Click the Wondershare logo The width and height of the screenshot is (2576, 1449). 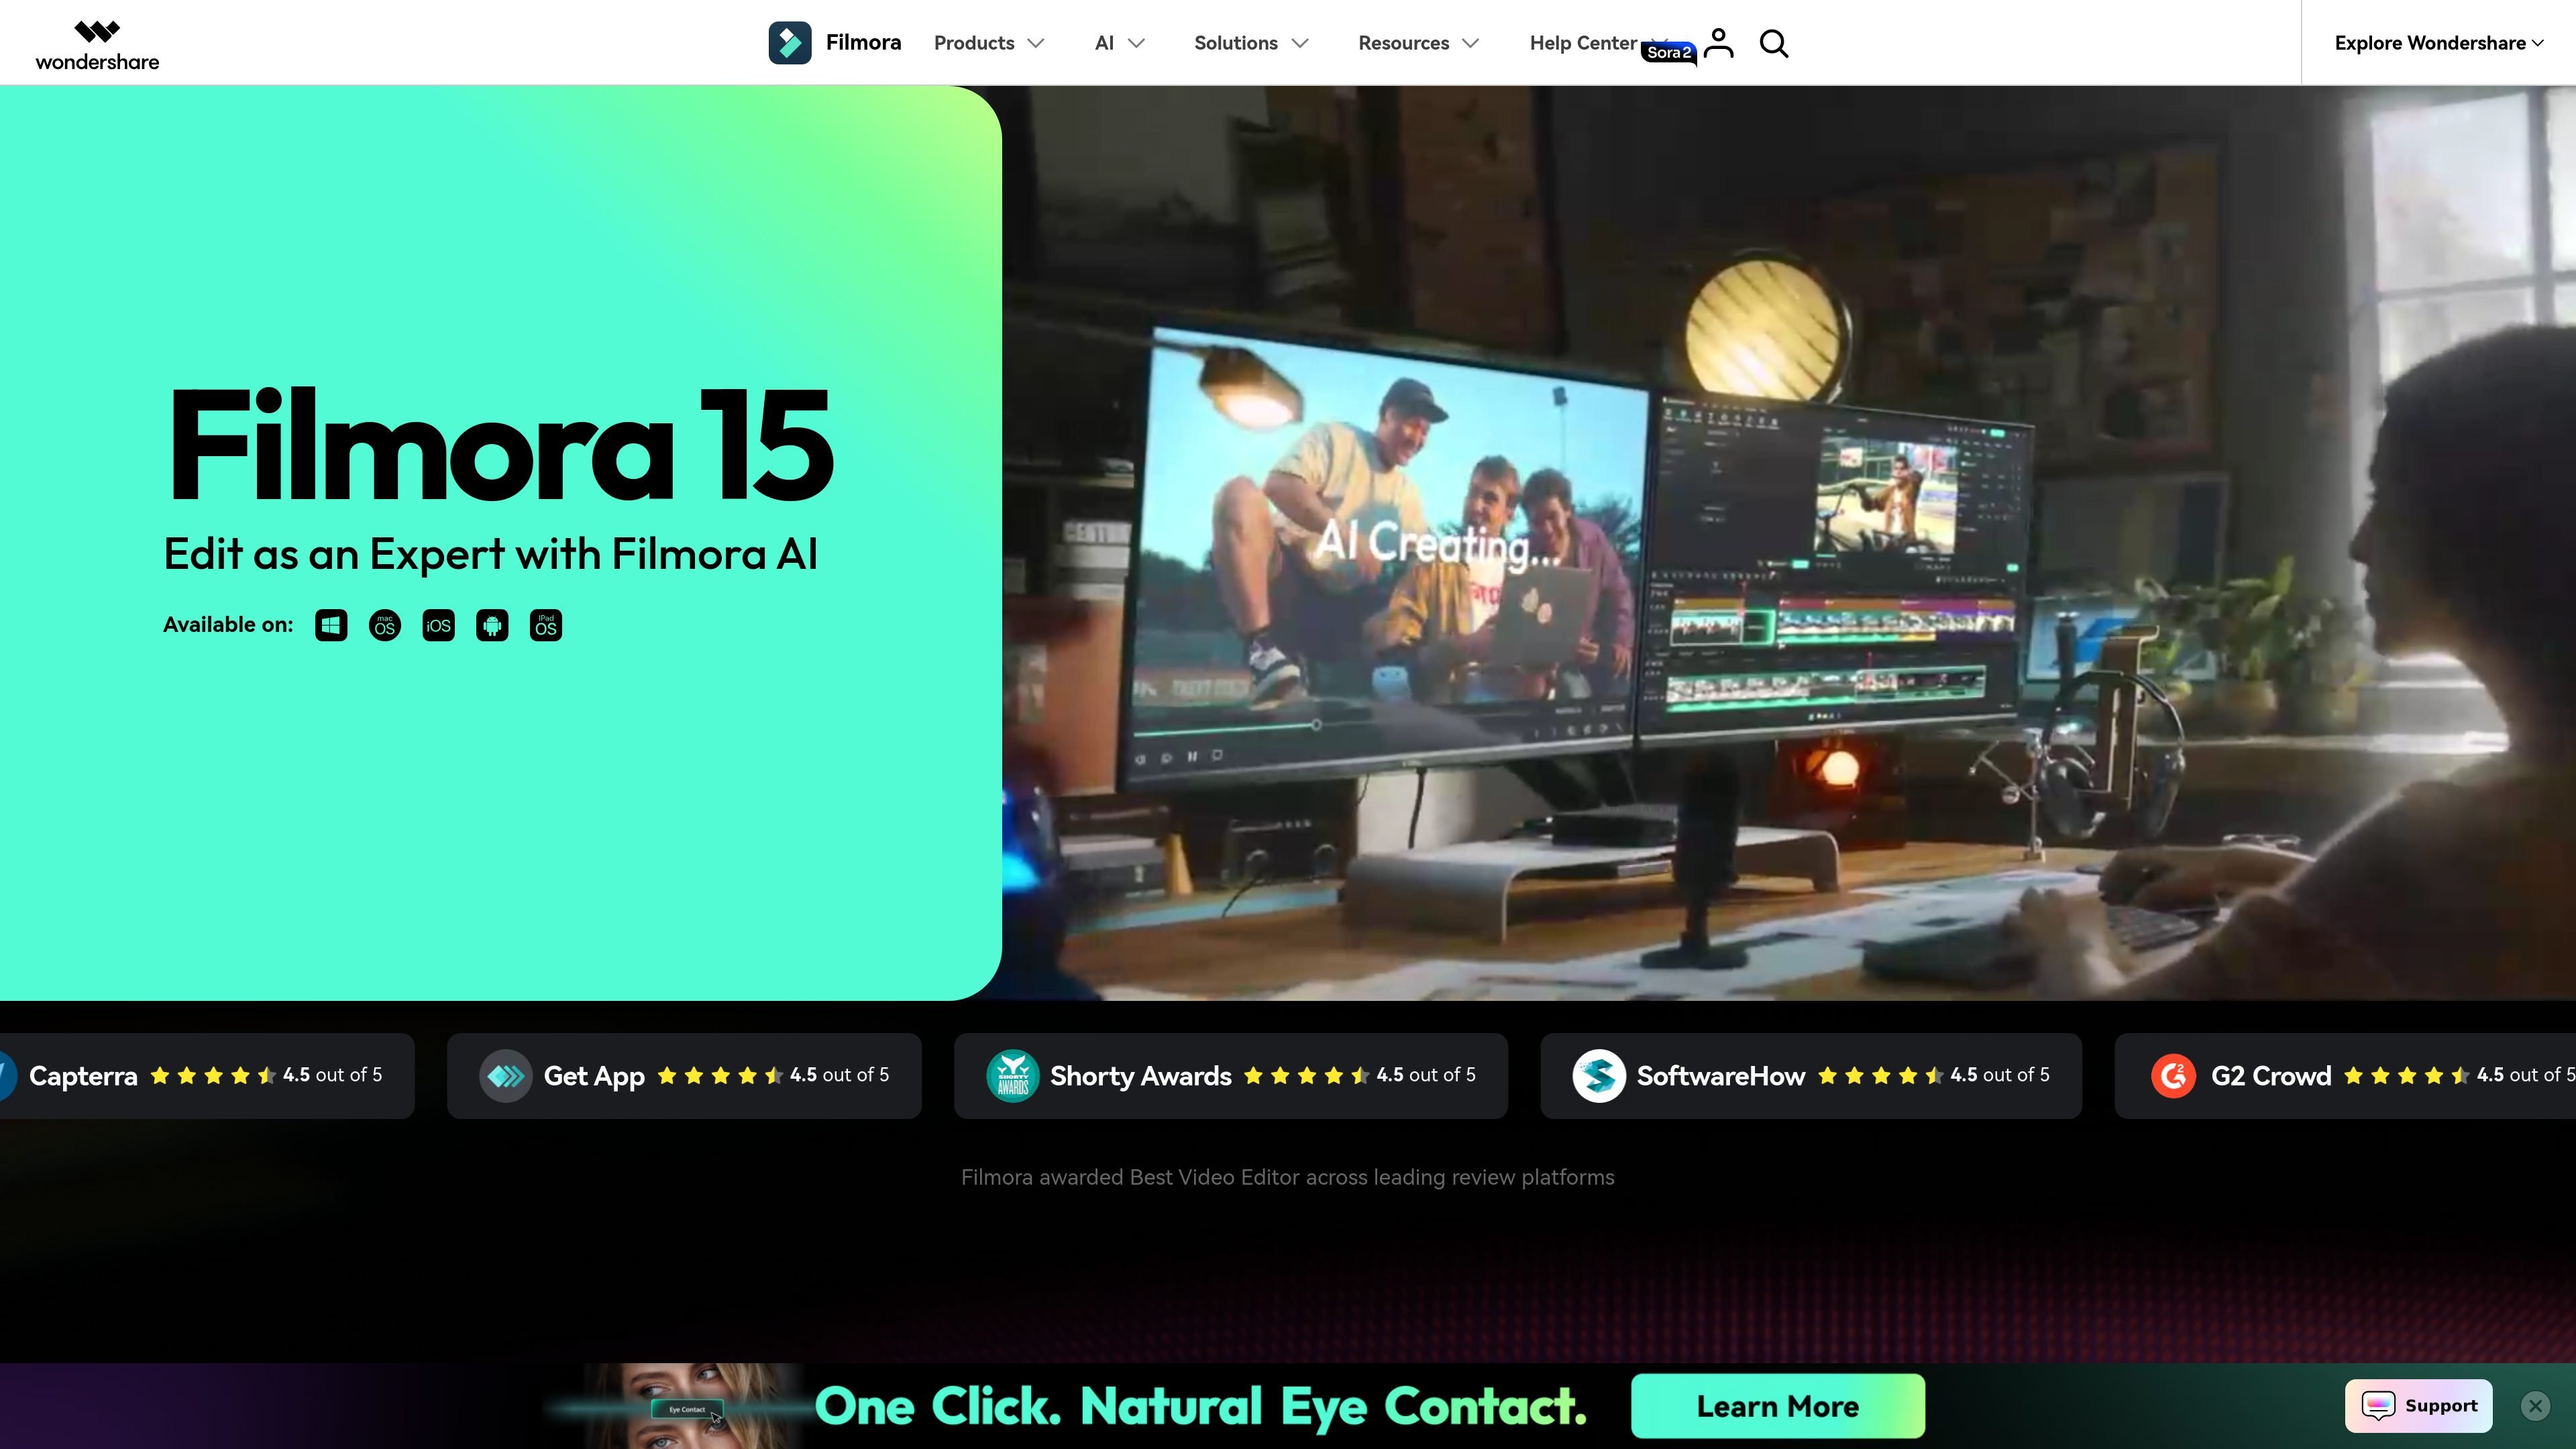click(97, 45)
